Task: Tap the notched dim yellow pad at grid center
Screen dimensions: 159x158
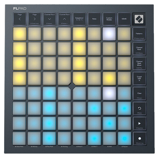Action: pos(64,78)
